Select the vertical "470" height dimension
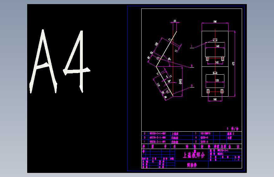The image size is (274, 177). coord(233,64)
